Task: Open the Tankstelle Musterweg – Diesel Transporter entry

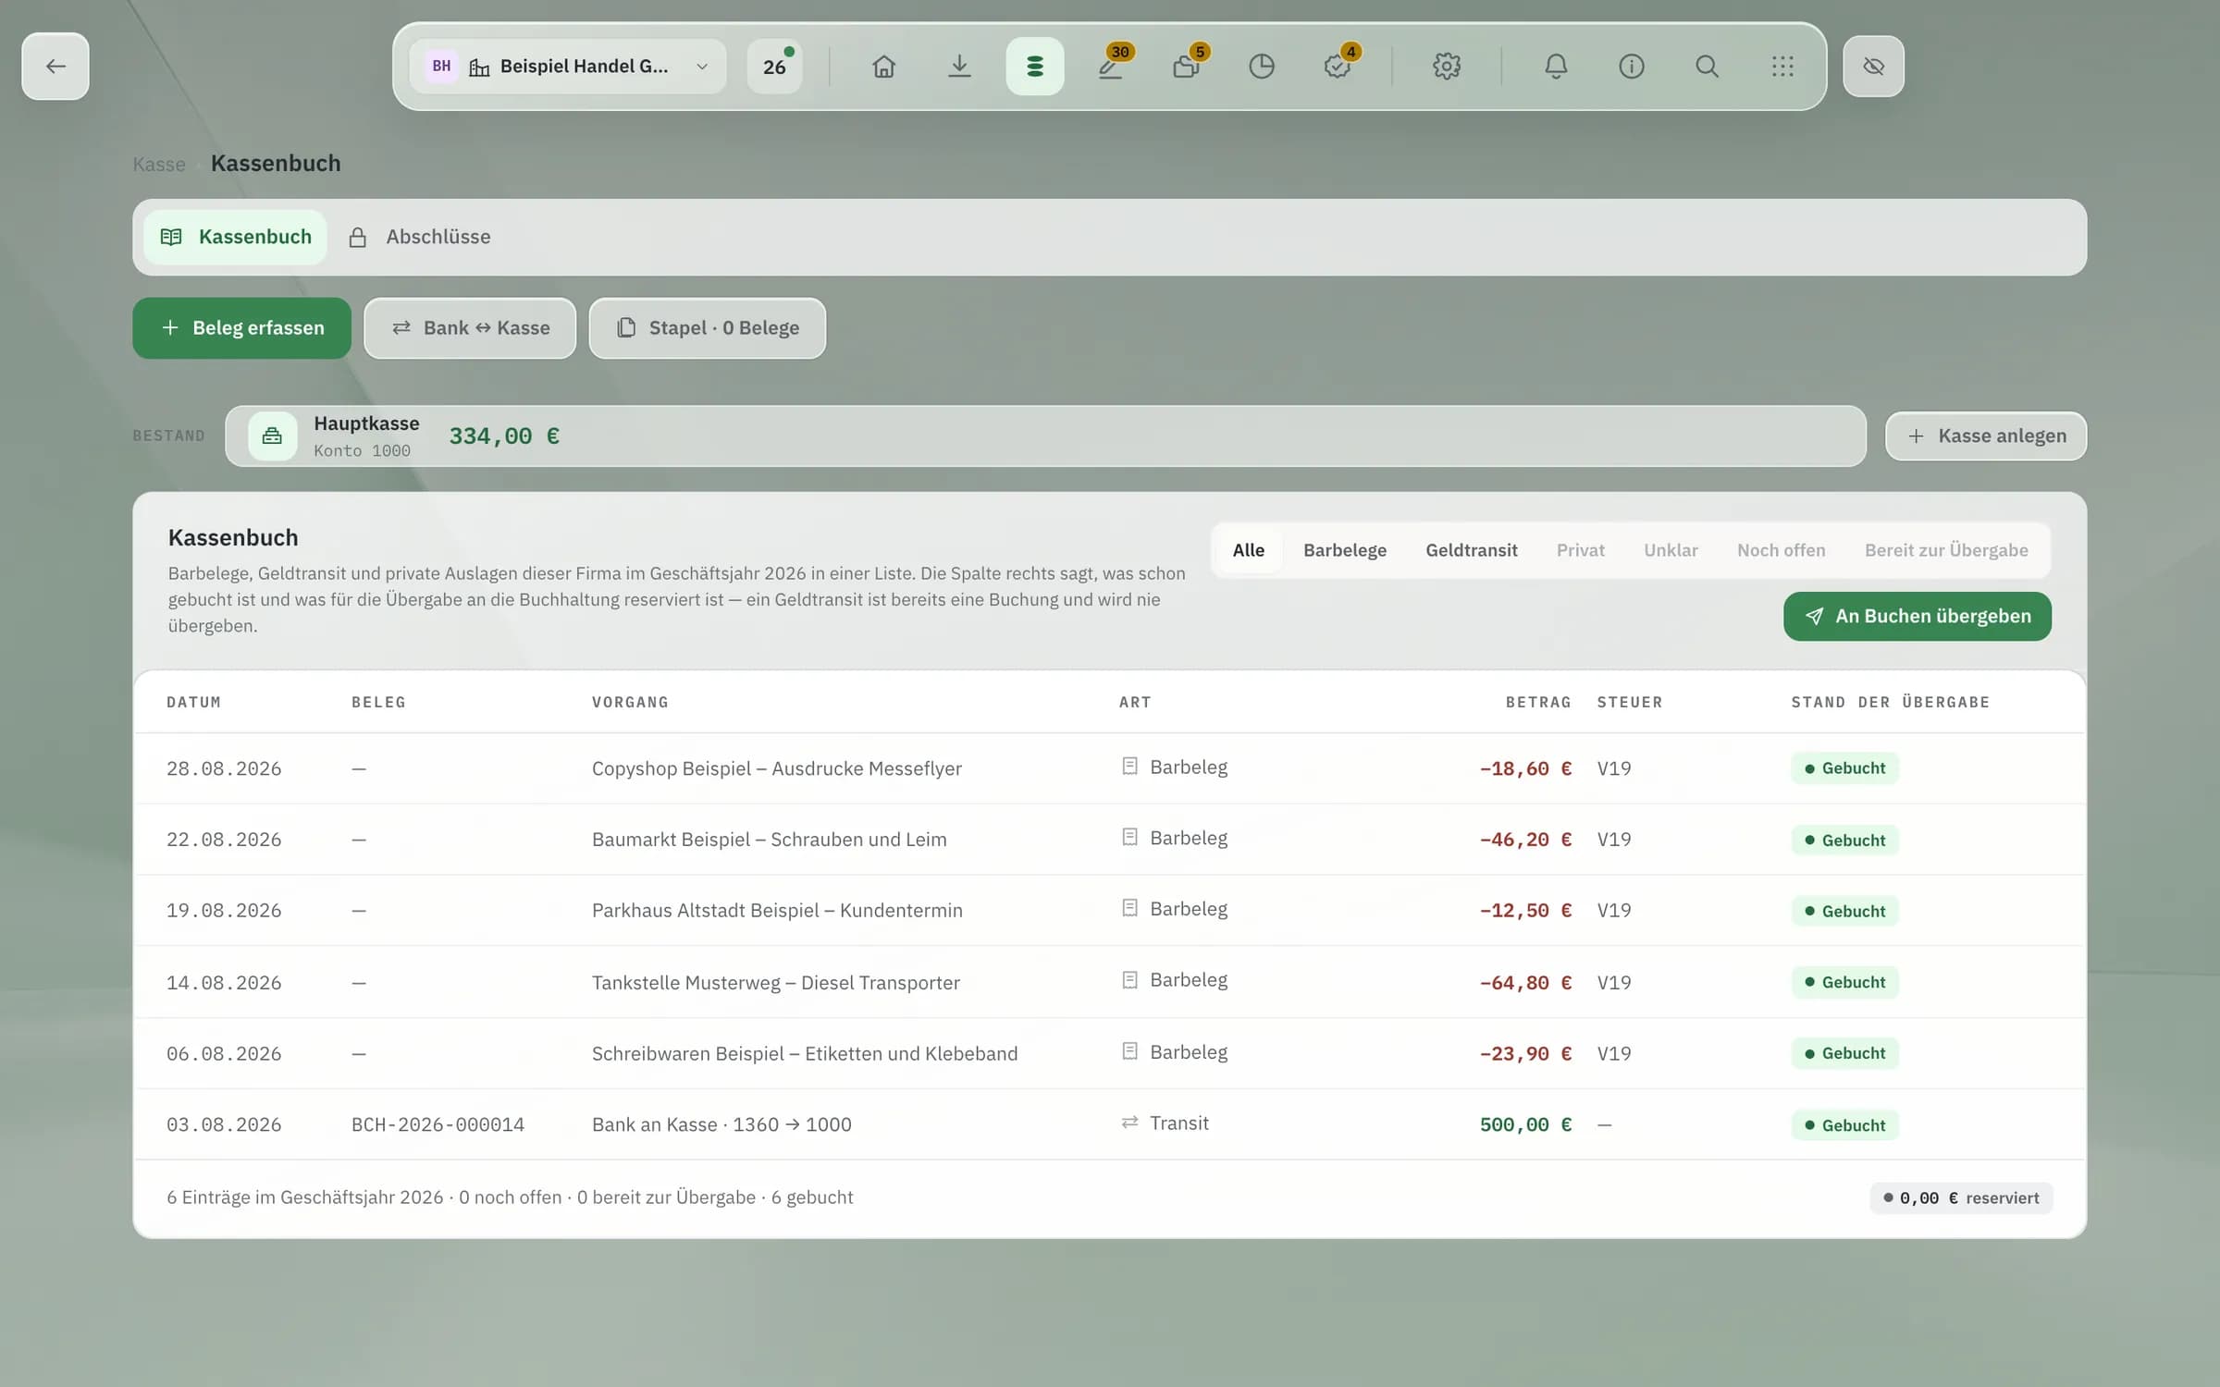Action: pos(1109,982)
